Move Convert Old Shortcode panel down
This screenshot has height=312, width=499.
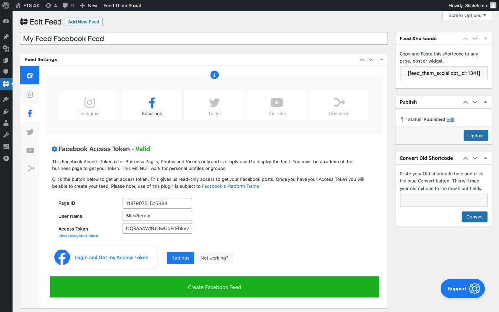(475, 158)
